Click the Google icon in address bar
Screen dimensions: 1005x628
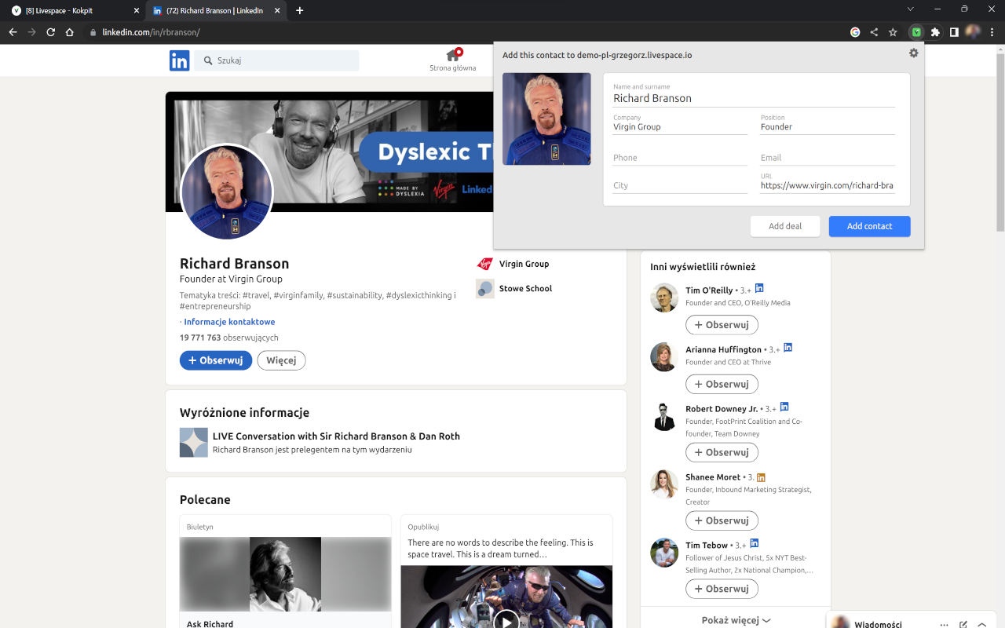tap(855, 32)
